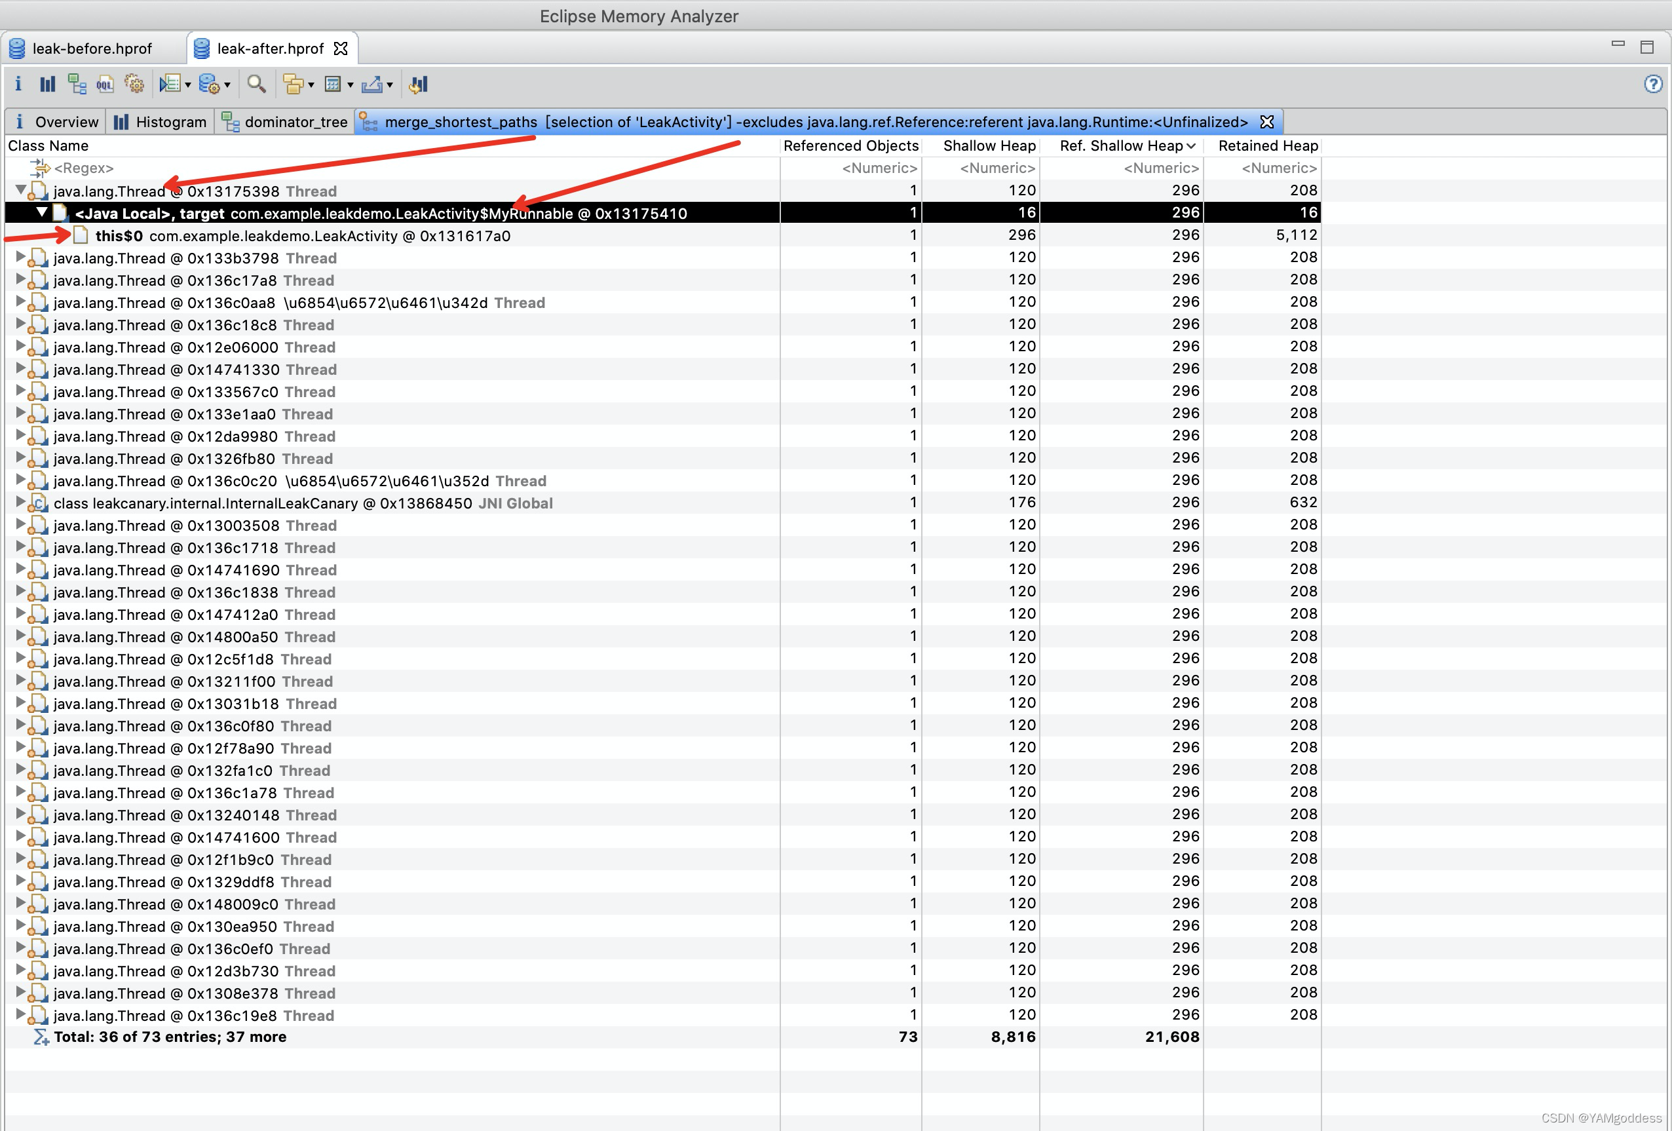Screen dimensions: 1672x1131
Task: Select leak-after.hprof editor tab
Action: pos(271,48)
